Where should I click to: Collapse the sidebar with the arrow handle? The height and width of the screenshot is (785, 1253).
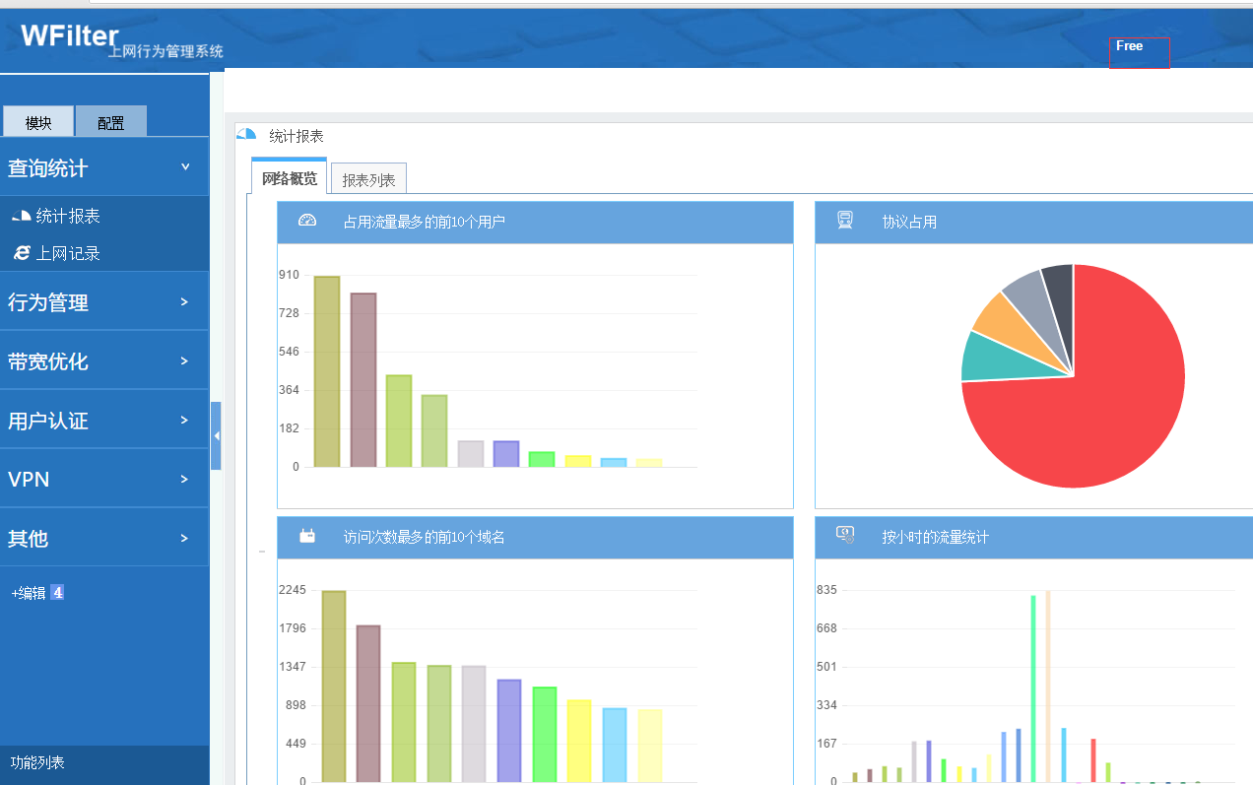tap(216, 435)
